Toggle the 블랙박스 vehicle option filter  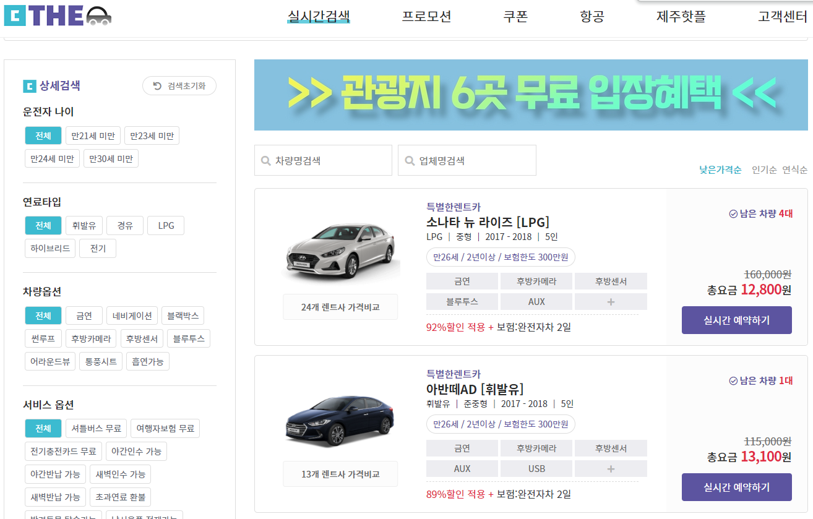click(183, 315)
